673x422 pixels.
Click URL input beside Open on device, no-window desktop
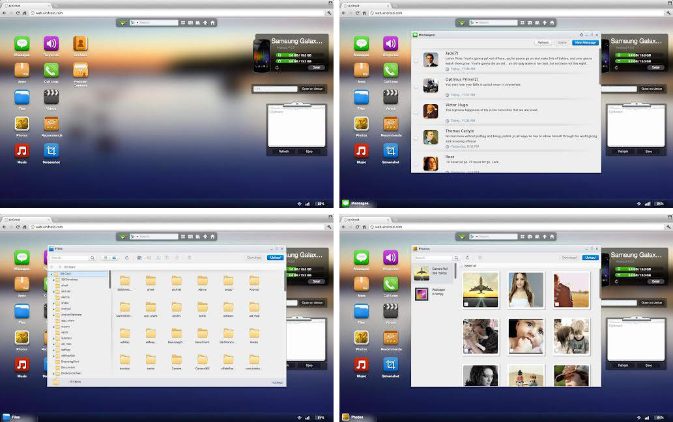tap(275, 88)
